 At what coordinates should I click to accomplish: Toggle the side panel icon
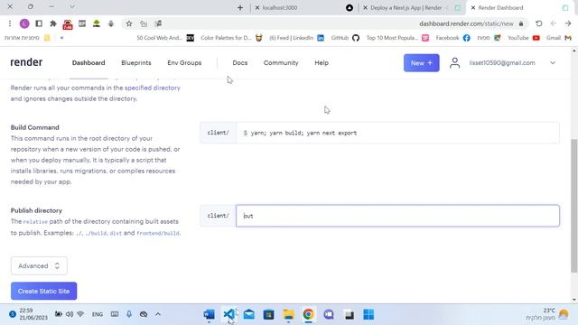[39, 23]
